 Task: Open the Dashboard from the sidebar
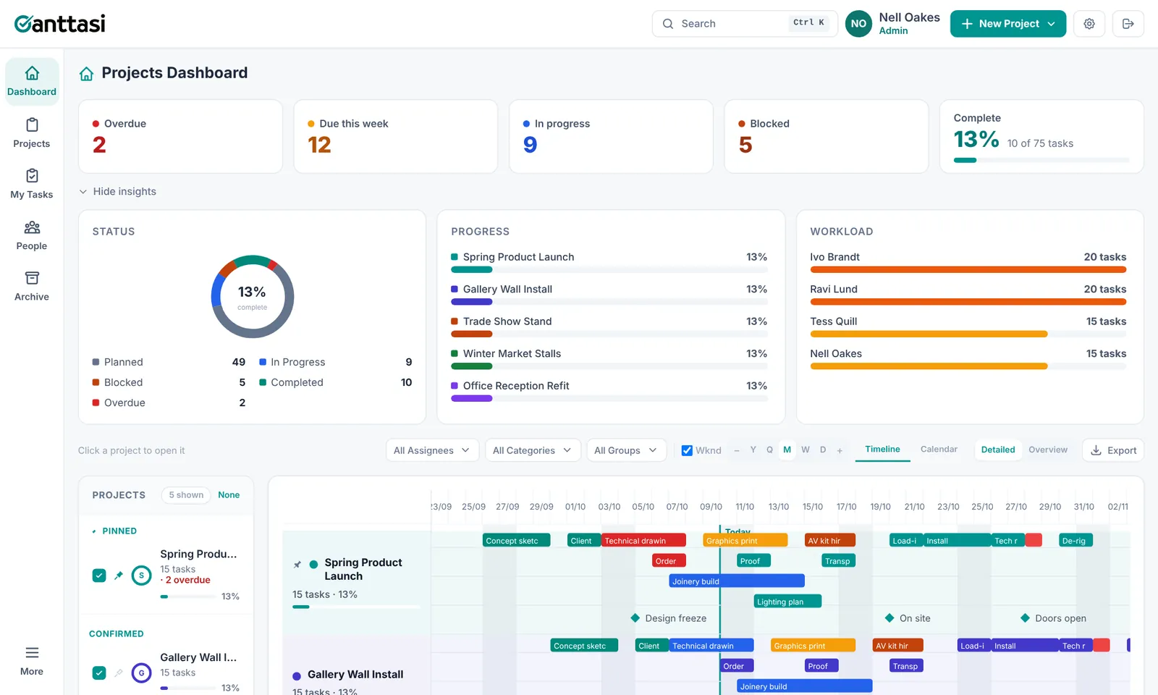click(x=32, y=82)
